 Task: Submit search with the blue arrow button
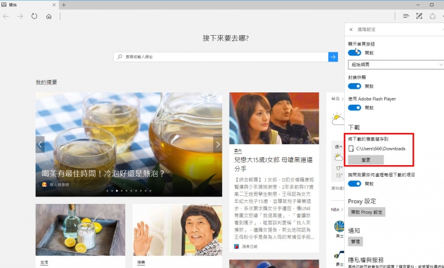[x=333, y=57]
